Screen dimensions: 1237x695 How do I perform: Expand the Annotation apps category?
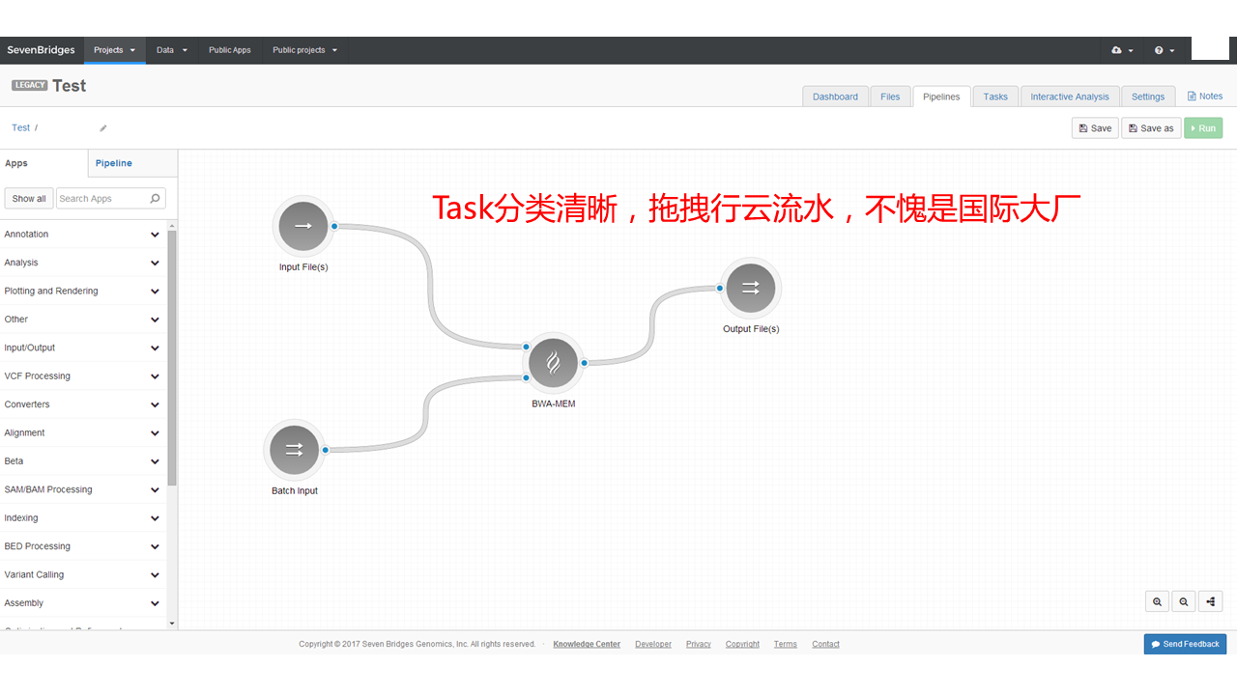(83, 235)
